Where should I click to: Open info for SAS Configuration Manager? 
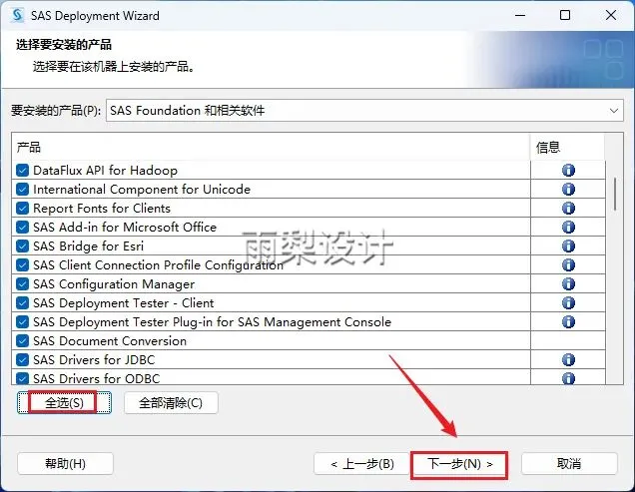[568, 283]
